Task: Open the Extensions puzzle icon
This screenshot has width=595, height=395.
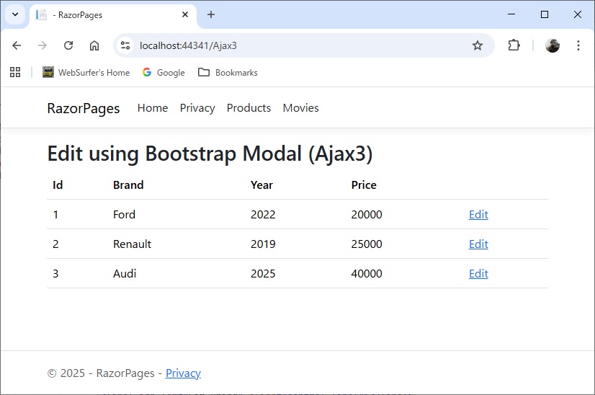Action: (514, 45)
